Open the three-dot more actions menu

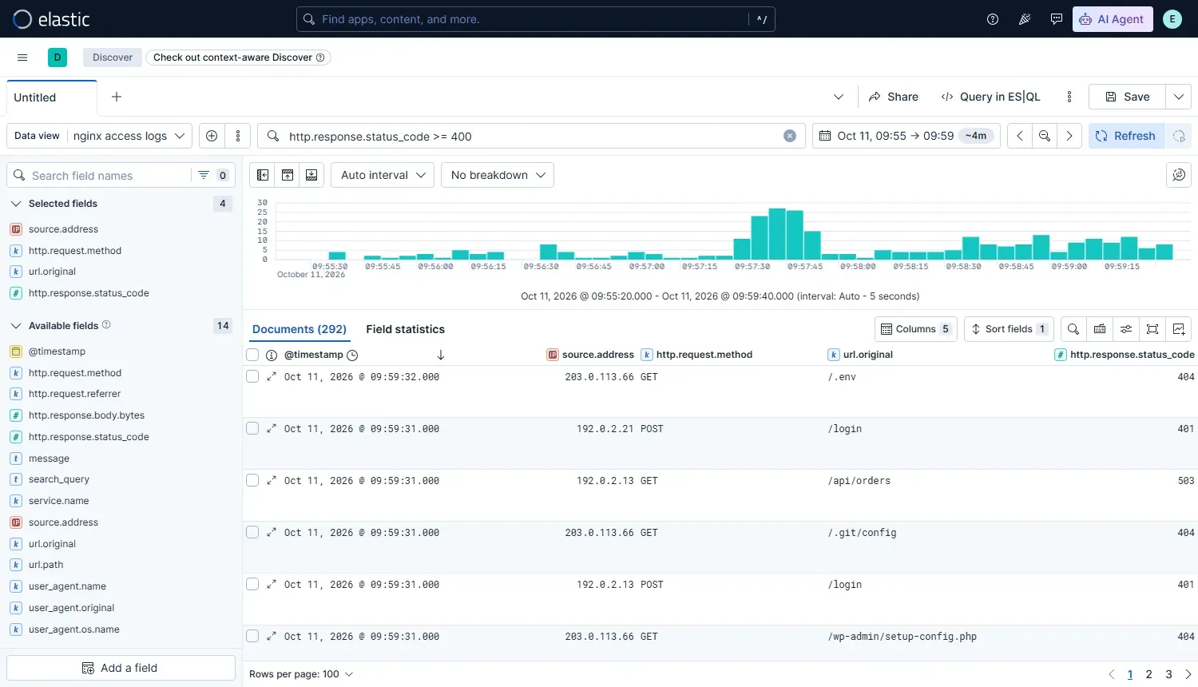[x=1069, y=97]
